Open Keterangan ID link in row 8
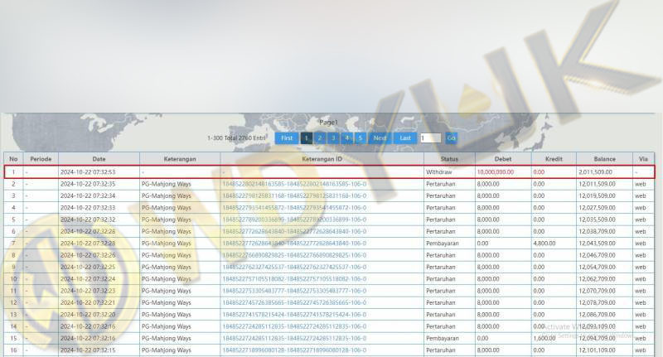663x357 pixels. pos(294,255)
